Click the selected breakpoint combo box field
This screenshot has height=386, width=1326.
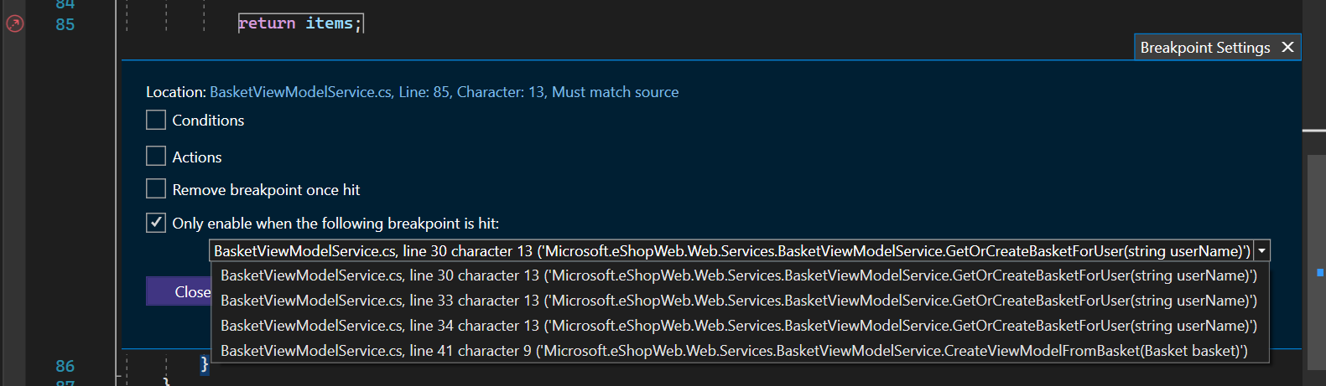731,250
